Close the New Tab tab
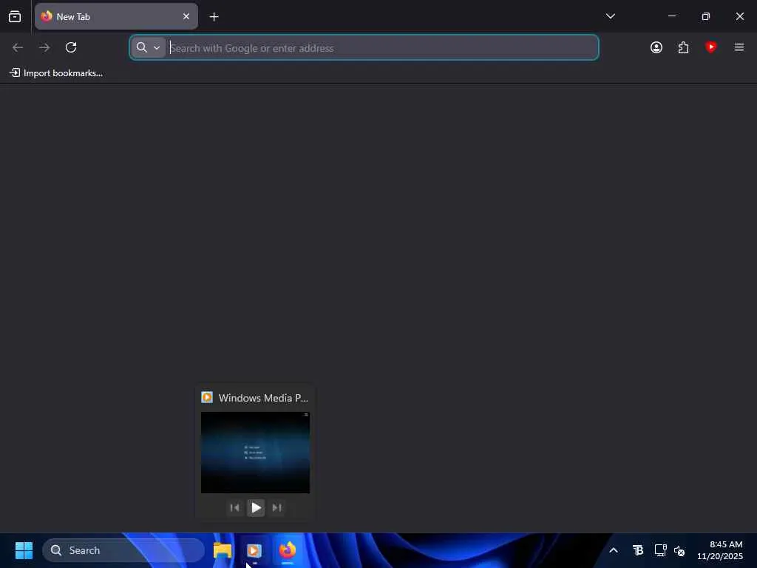Image resolution: width=757 pixels, height=568 pixels. [x=186, y=16]
